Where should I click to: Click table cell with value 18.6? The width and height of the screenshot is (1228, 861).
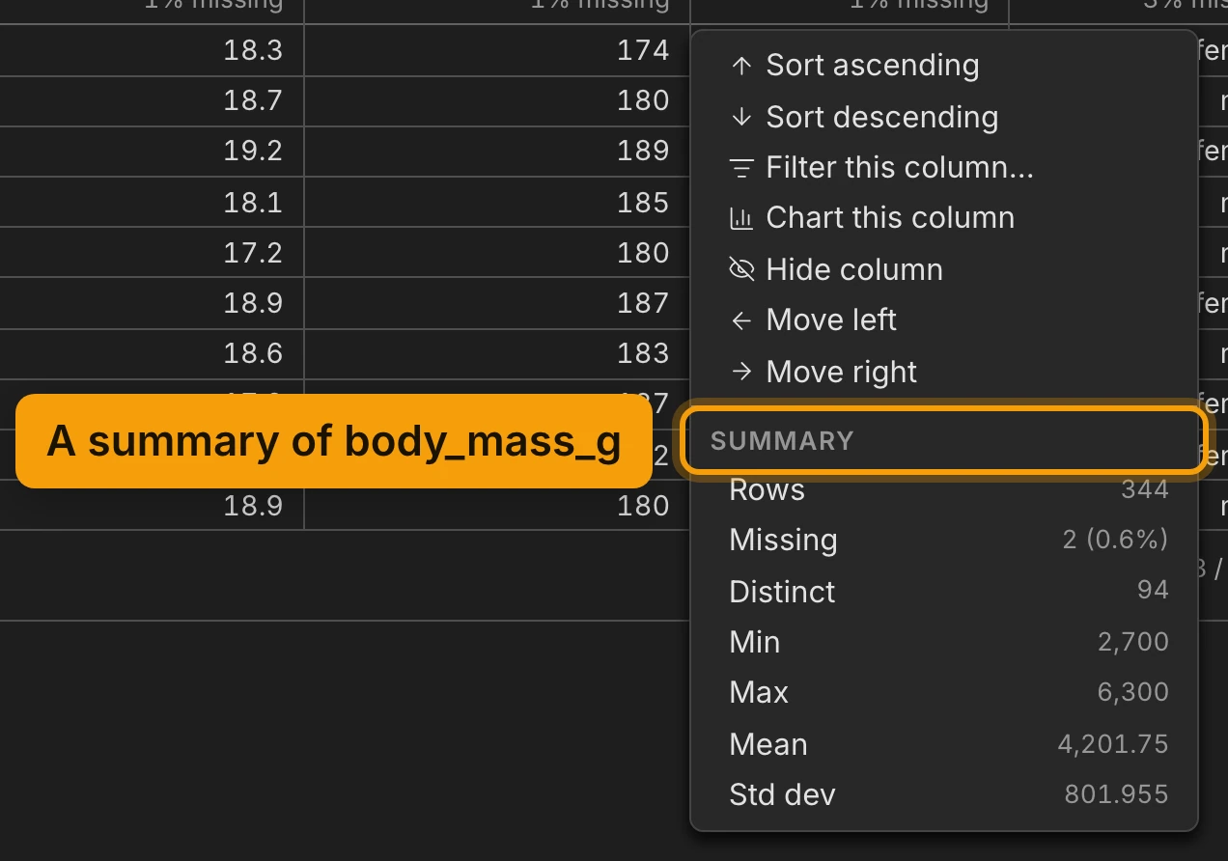(x=152, y=354)
